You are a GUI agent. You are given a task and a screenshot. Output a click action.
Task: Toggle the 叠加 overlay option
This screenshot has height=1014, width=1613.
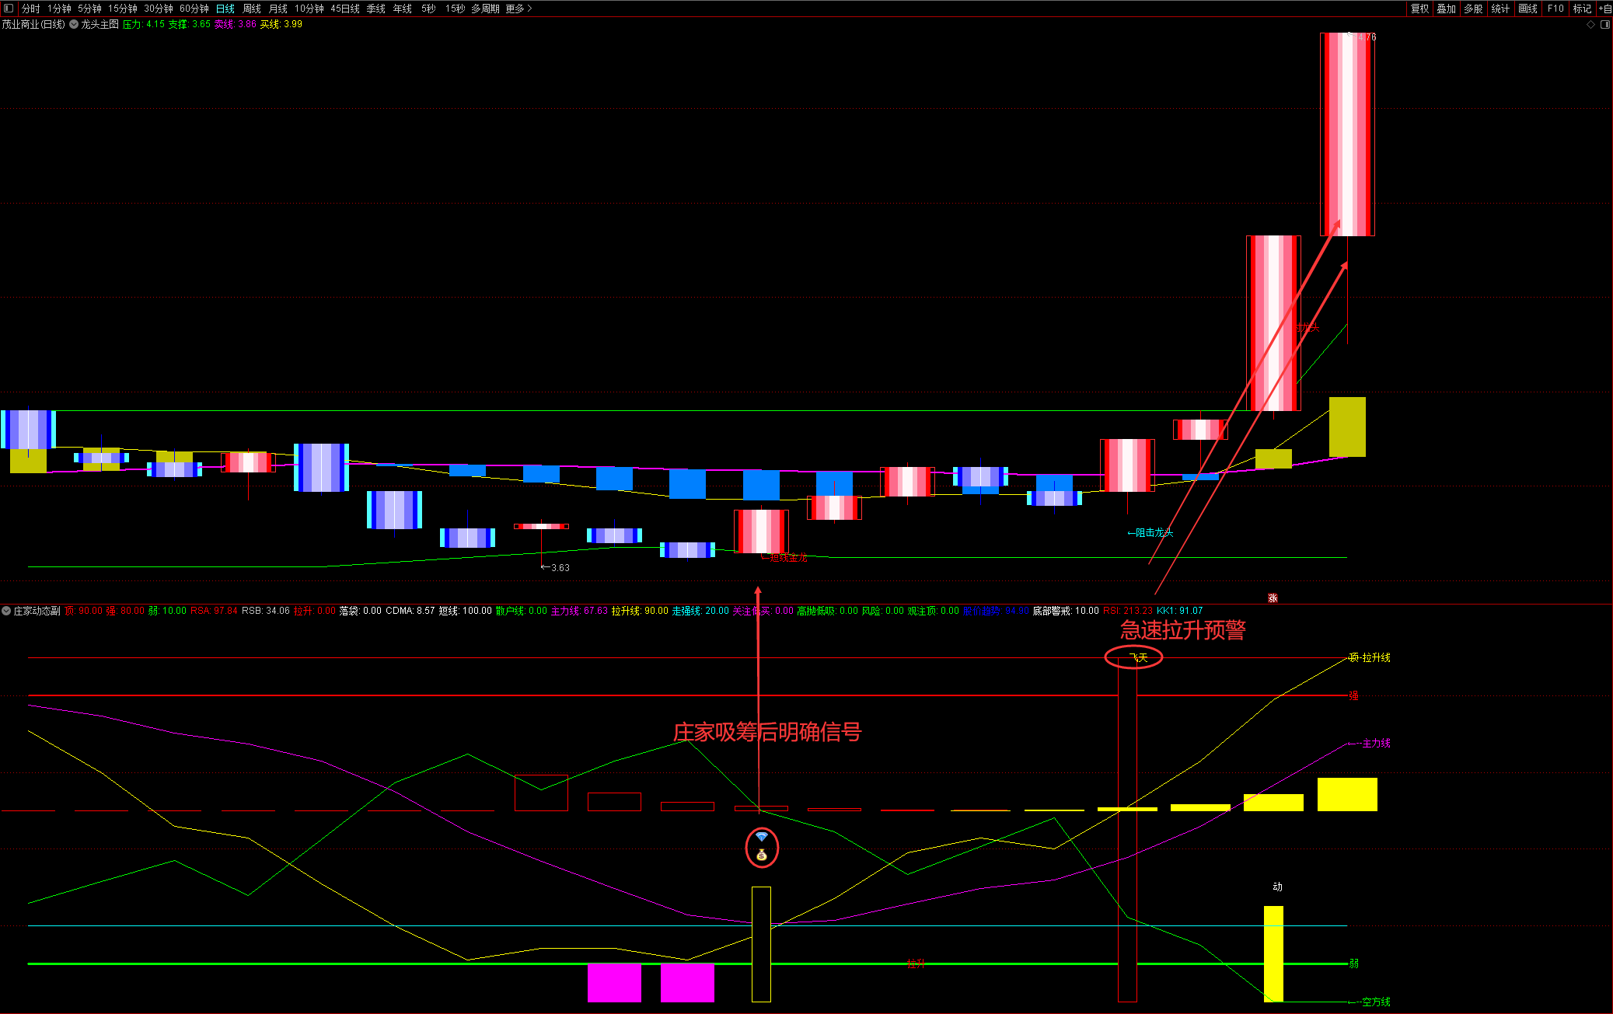(x=1446, y=9)
